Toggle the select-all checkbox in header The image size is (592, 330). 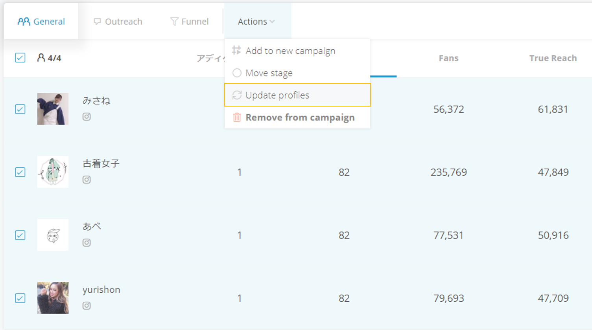pyautogui.click(x=20, y=58)
